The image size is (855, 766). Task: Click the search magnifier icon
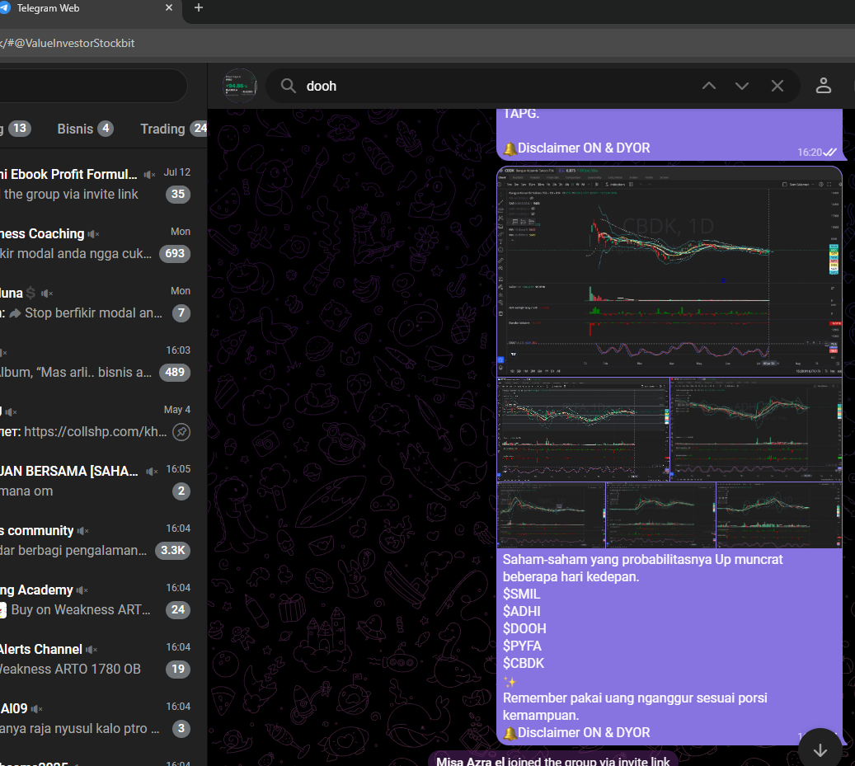click(x=288, y=86)
